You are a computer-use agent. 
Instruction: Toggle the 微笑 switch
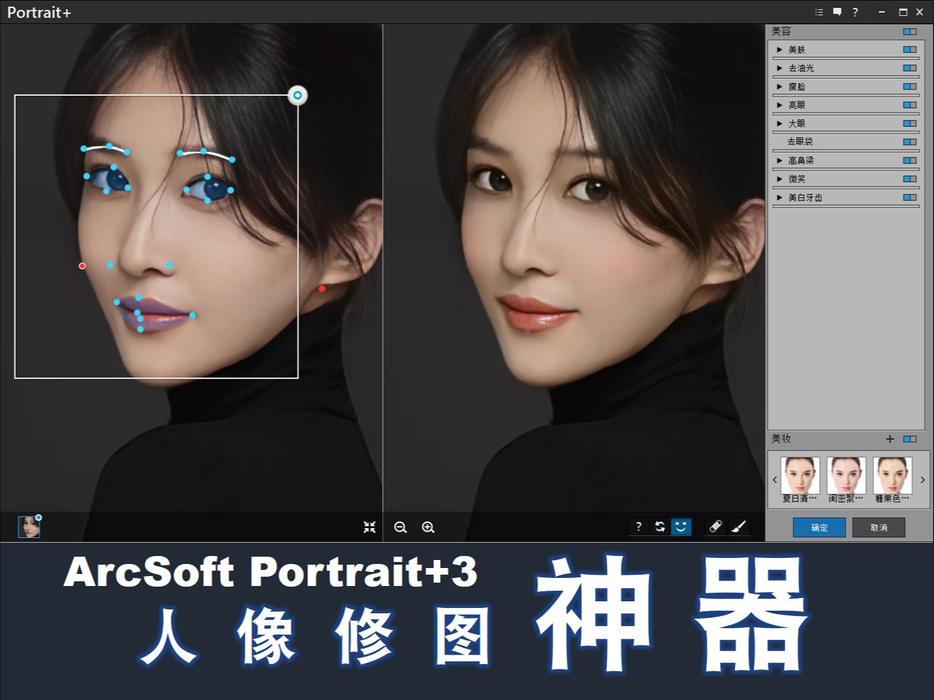point(910,179)
